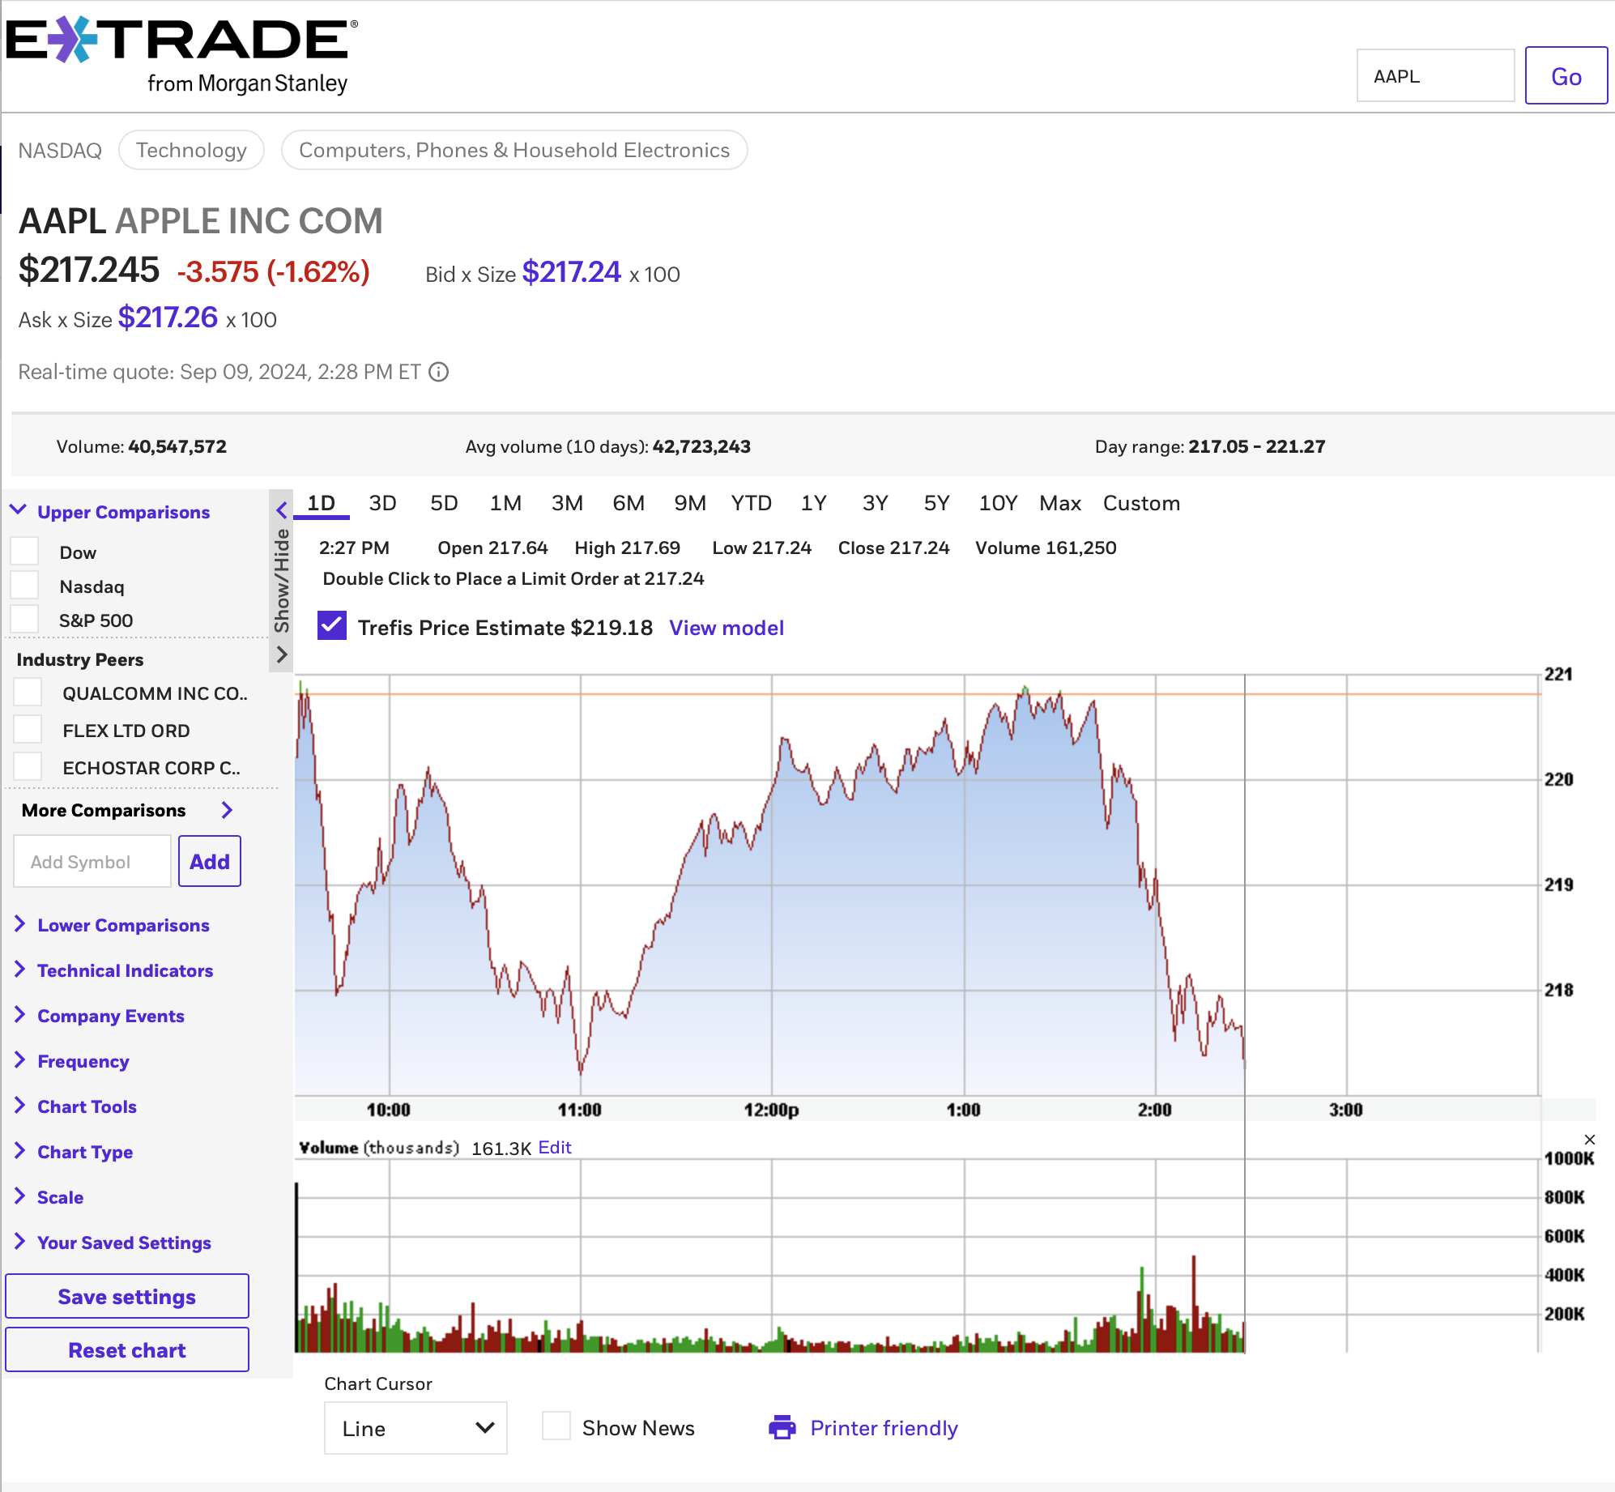Screen dimensions: 1615x1492
Task: Click the printer icon
Action: [782, 1427]
